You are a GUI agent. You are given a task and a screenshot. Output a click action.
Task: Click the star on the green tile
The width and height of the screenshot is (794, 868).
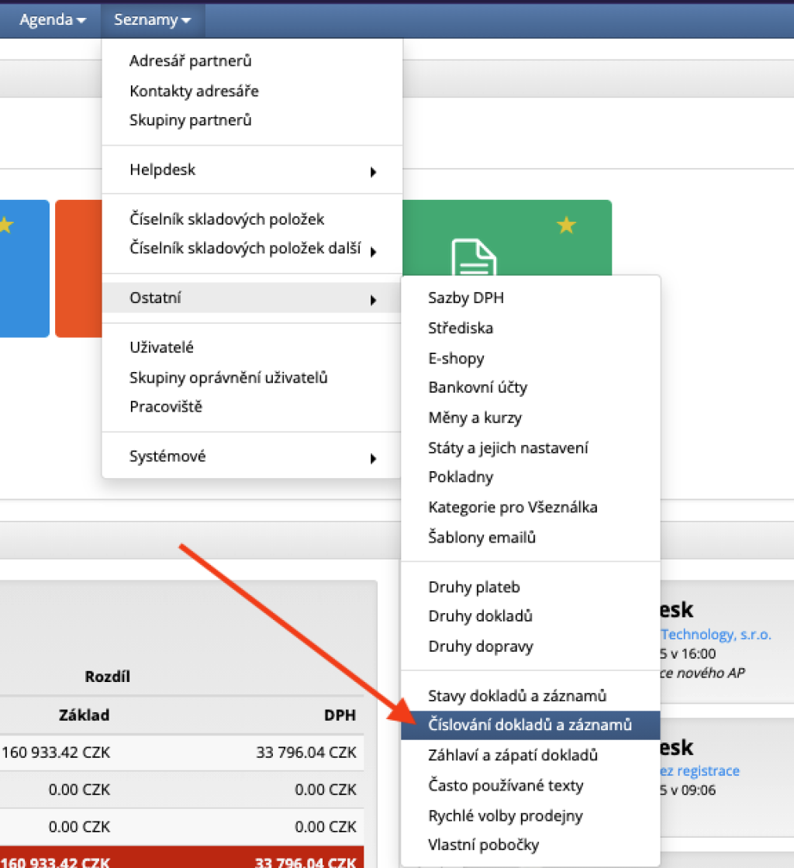pyautogui.click(x=567, y=226)
